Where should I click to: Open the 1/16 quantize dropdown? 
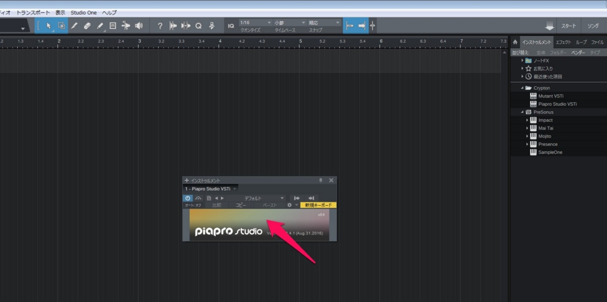click(x=255, y=23)
